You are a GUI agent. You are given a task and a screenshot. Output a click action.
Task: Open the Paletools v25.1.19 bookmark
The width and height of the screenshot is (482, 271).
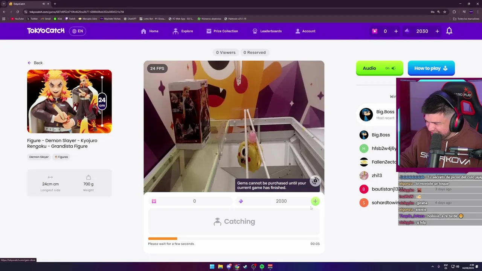(x=235, y=18)
